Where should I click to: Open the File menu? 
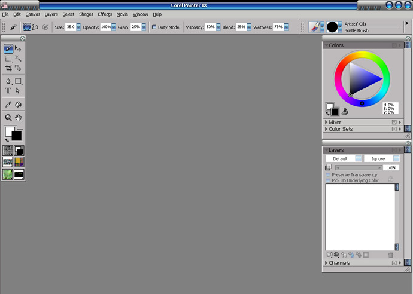[5, 14]
